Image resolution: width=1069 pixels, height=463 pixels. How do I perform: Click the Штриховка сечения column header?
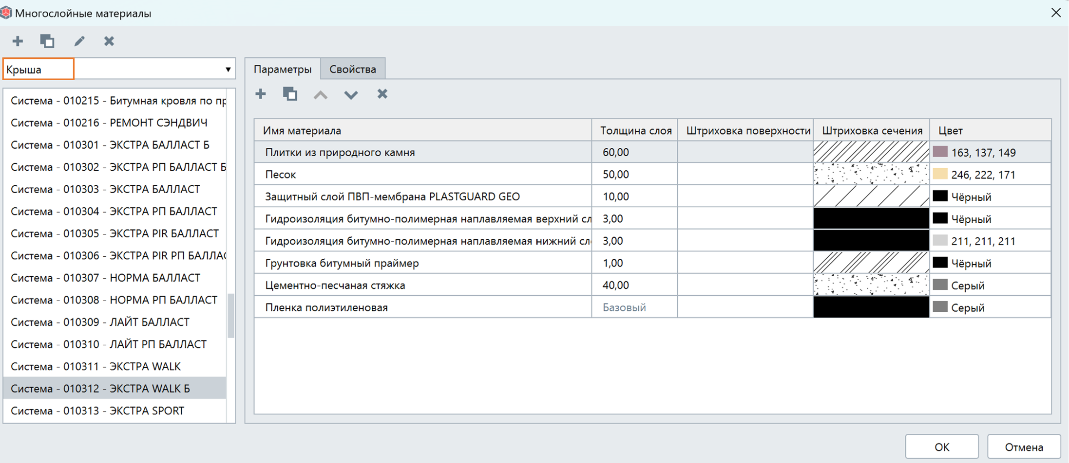(872, 130)
